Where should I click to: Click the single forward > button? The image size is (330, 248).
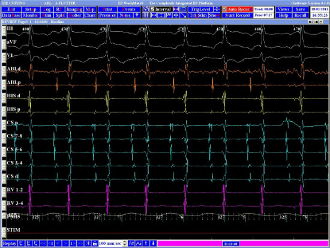65,244
